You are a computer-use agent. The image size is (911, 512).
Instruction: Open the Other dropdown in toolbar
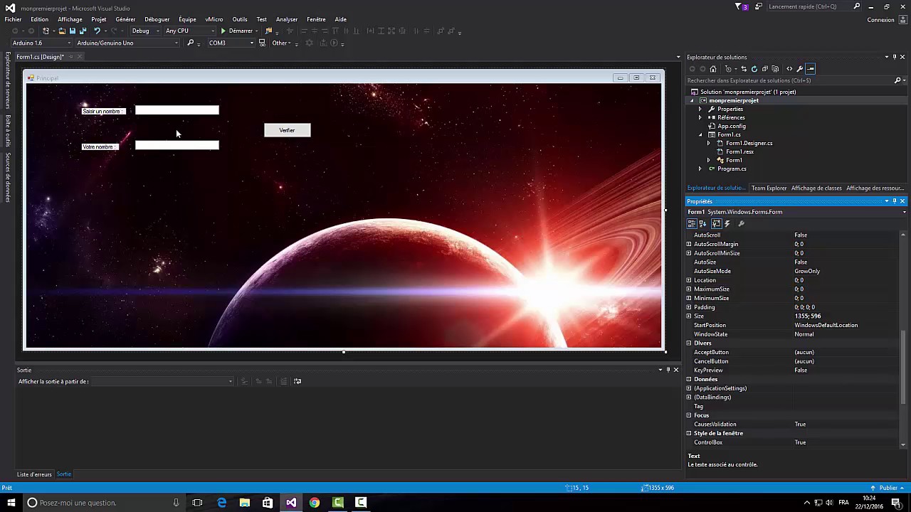tap(282, 43)
